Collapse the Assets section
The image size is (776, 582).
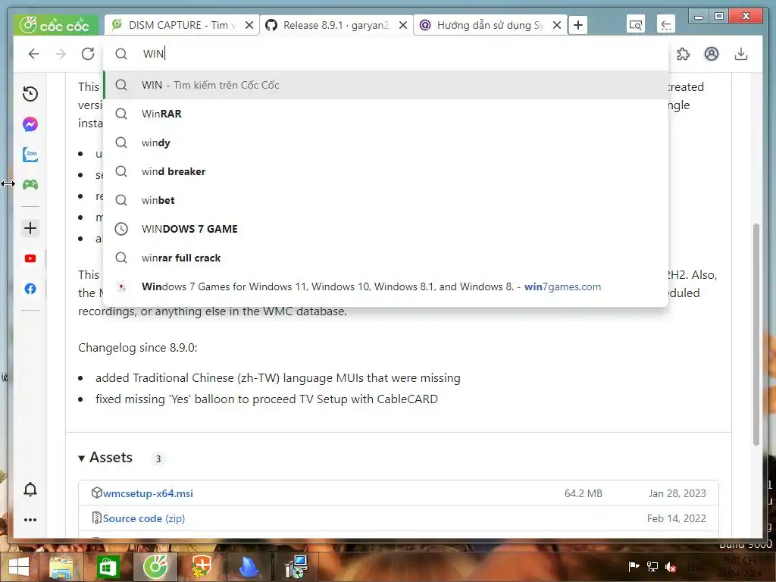tap(105, 458)
